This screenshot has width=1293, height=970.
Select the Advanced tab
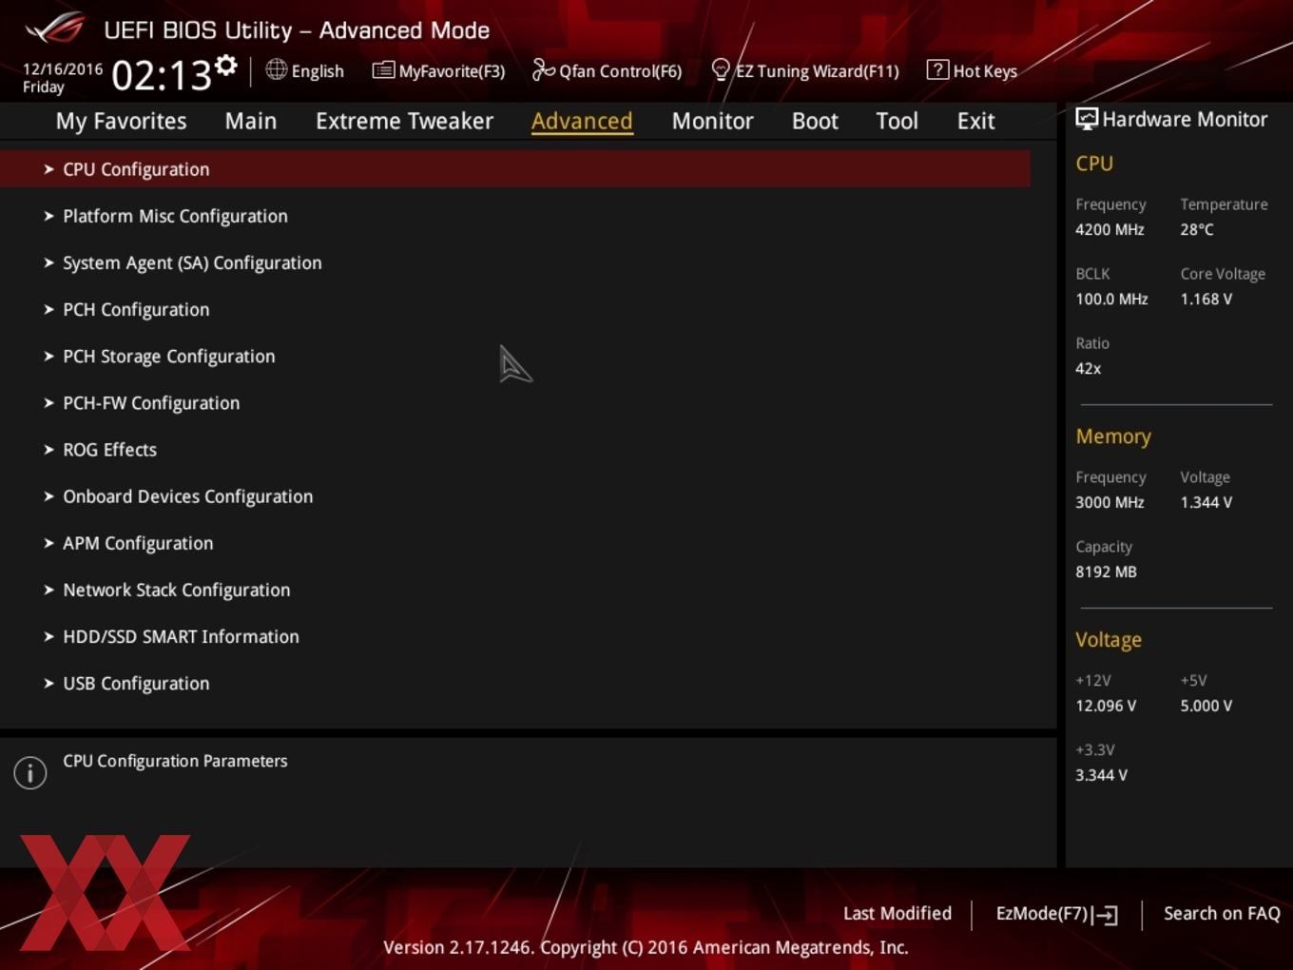[x=582, y=121]
